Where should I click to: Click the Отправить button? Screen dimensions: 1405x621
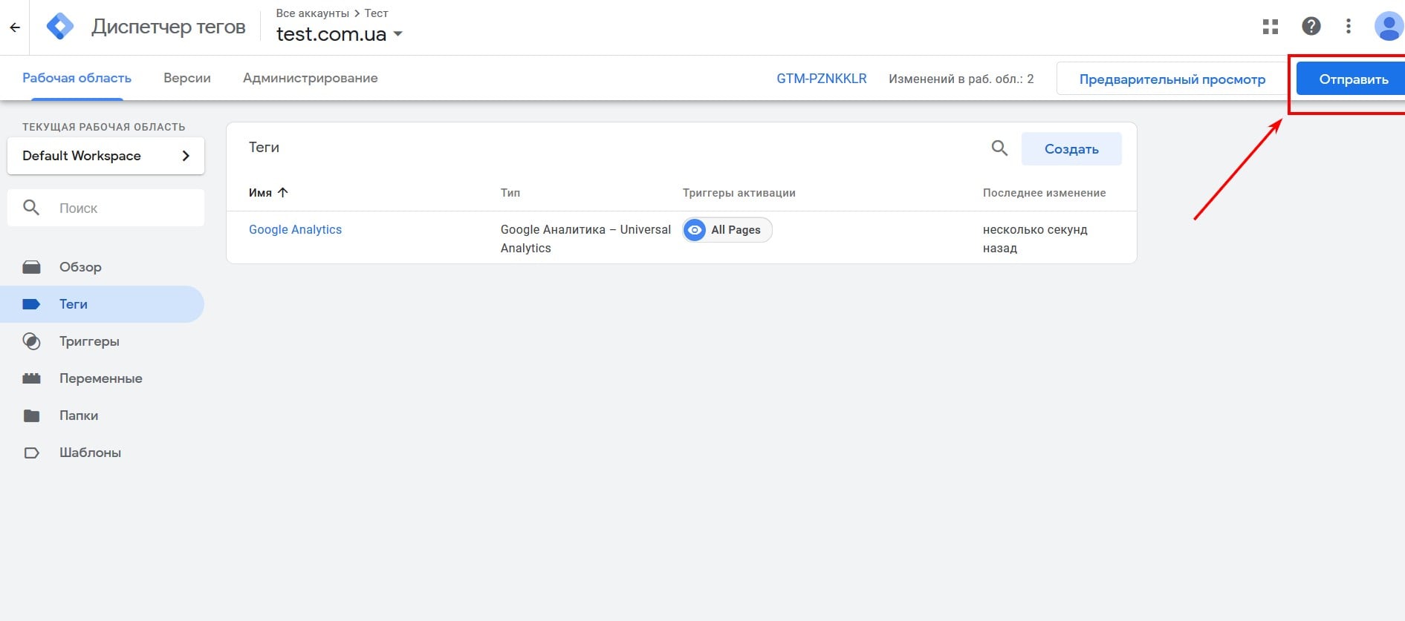pyautogui.click(x=1352, y=79)
